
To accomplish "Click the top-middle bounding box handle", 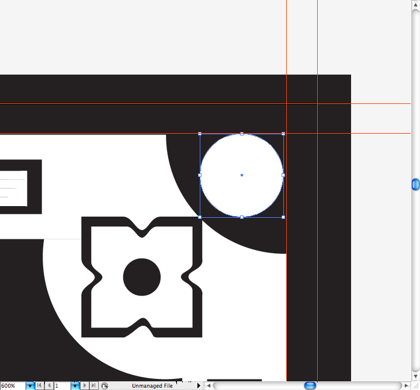I will coord(242,134).
